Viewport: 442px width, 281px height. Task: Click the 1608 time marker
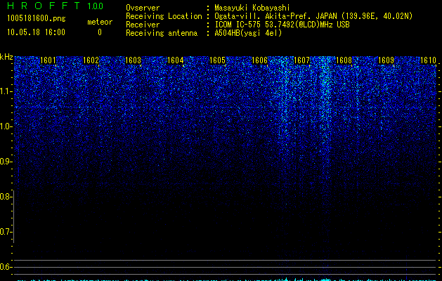click(x=344, y=60)
